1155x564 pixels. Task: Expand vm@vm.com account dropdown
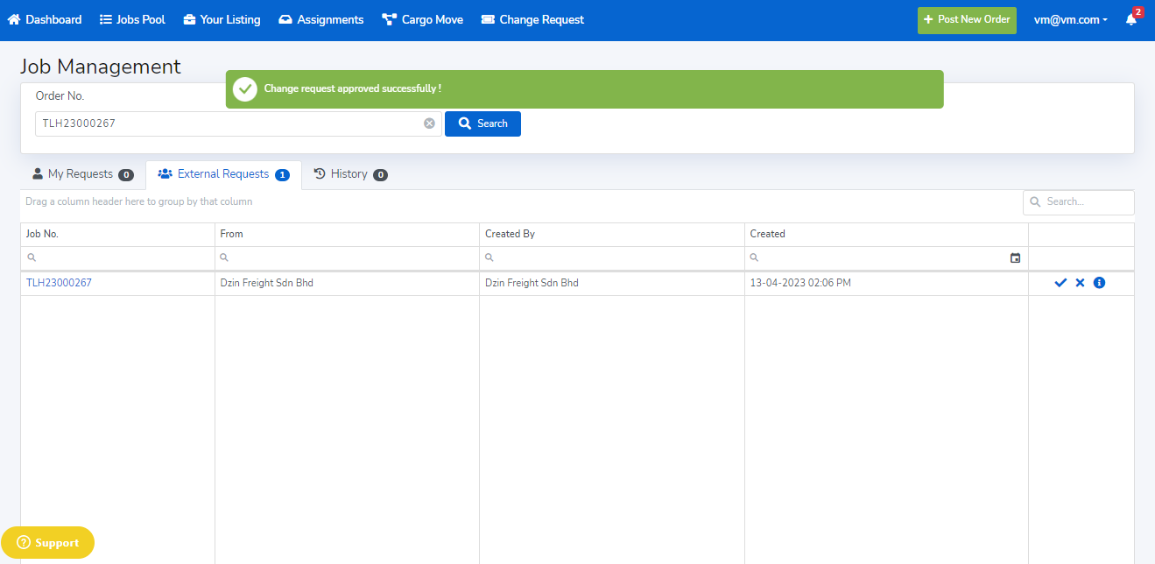coord(1070,19)
